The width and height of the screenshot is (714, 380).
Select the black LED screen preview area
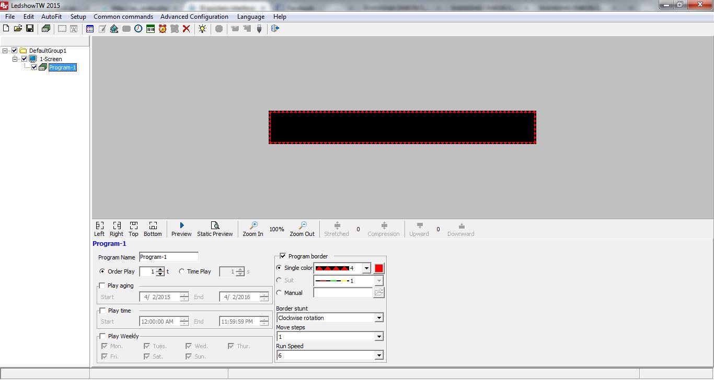point(402,127)
